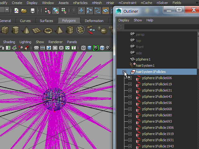
Task: Open the nParticles menu
Action: pyautogui.click(x=80, y=3)
